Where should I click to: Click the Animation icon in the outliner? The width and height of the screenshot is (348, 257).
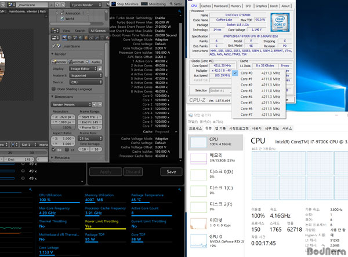click(x=63, y=13)
